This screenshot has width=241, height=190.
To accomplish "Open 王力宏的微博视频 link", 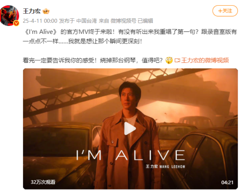I will point(205,60).
